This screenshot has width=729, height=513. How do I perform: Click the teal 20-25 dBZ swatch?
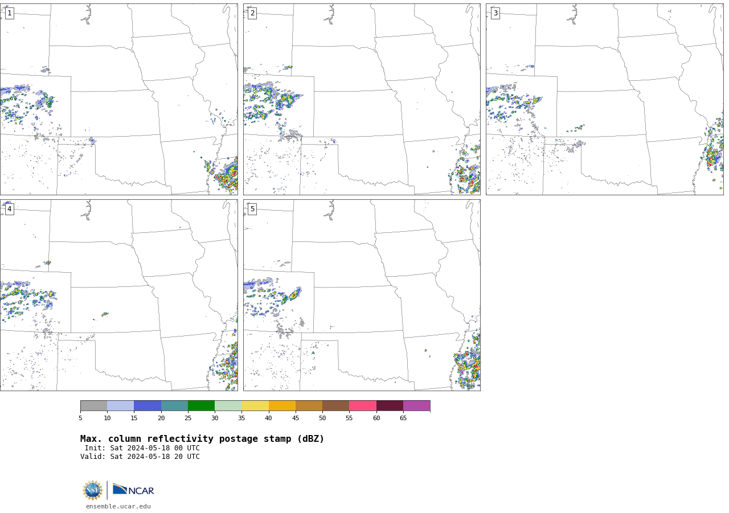(x=174, y=405)
